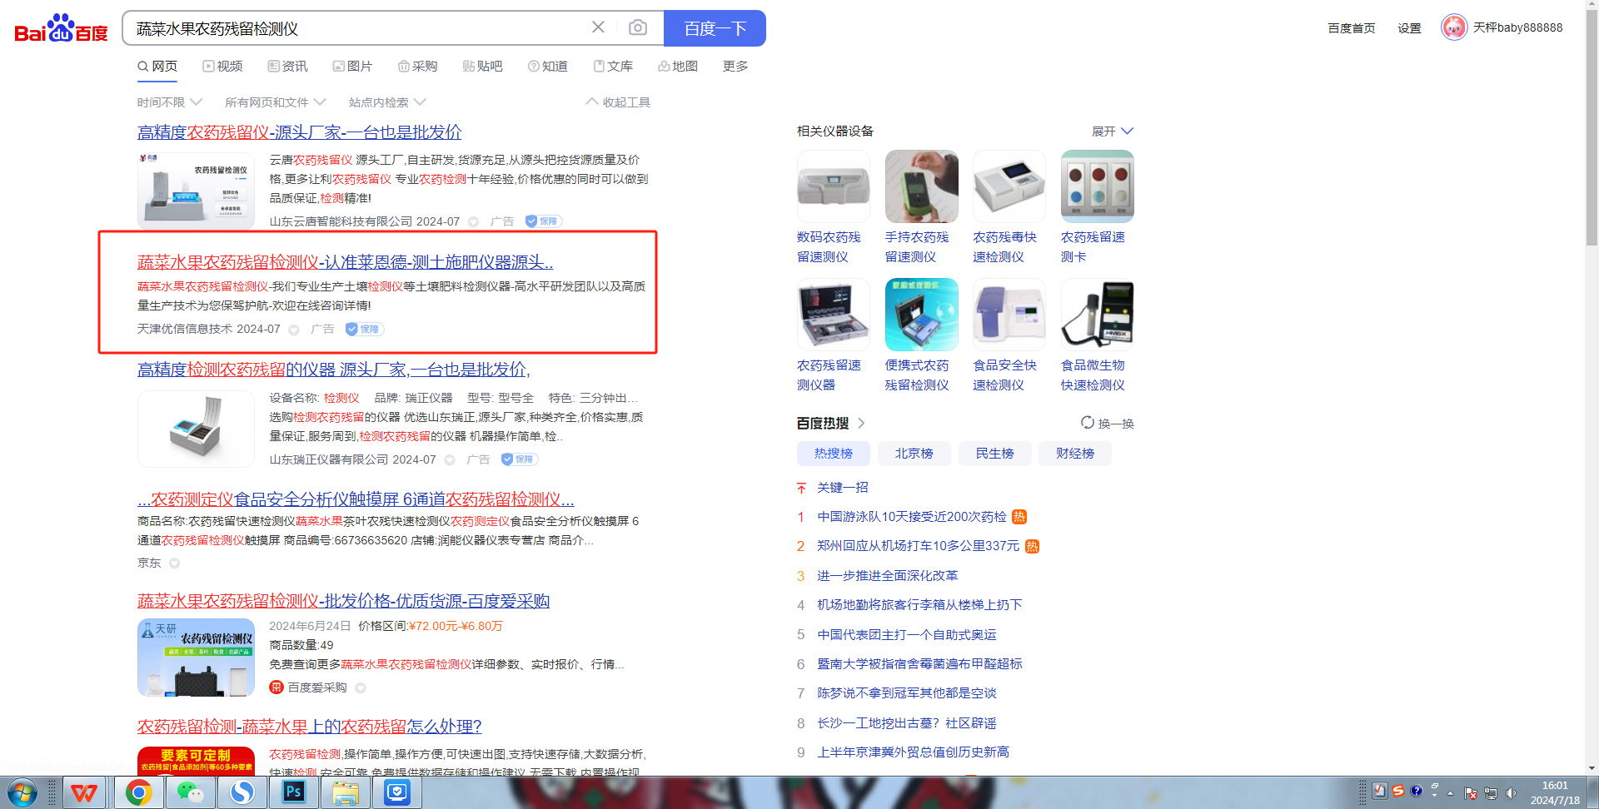Open hot topic 进一步推进全面深化改革
1599x809 pixels.
[887, 575]
